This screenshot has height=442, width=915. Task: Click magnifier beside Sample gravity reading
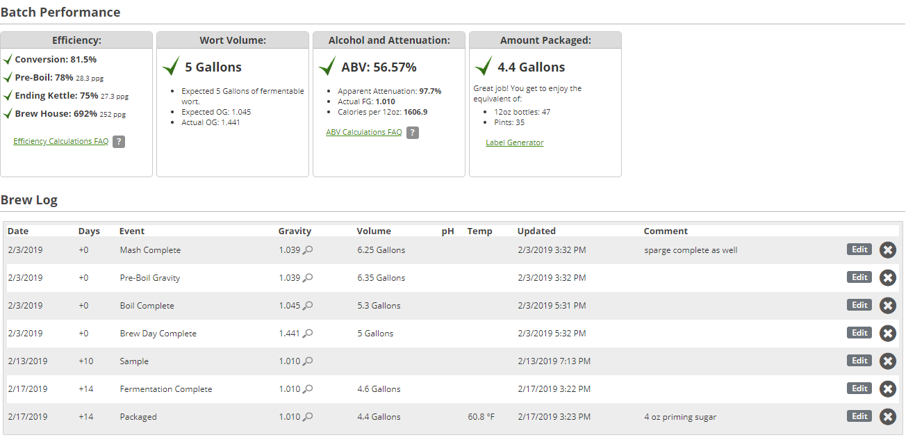pyautogui.click(x=308, y=361)
